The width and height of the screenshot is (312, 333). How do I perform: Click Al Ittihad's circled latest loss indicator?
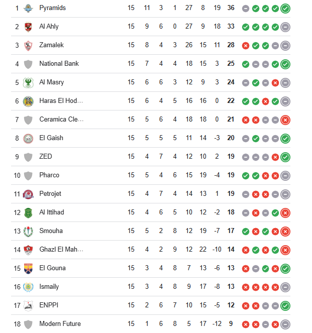(285, 212)
